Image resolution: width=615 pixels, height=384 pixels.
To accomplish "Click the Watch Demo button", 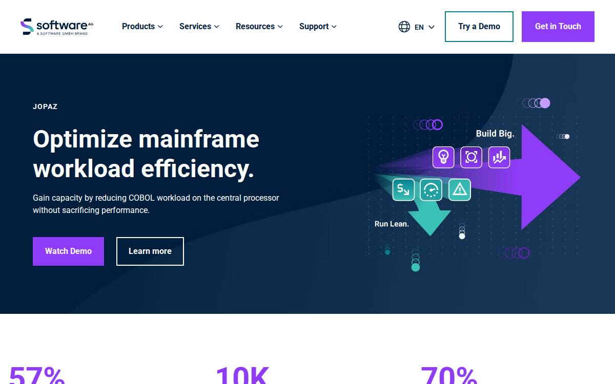I will (x=68, y=251).
